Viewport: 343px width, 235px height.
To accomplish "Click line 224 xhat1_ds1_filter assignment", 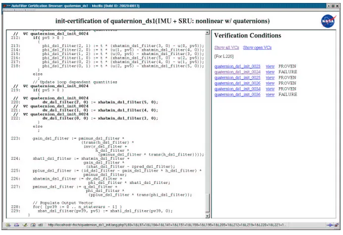I will 104,163.
